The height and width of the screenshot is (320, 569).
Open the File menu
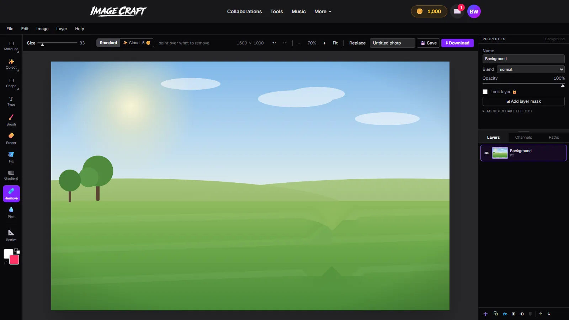click(x=10, y=29)
